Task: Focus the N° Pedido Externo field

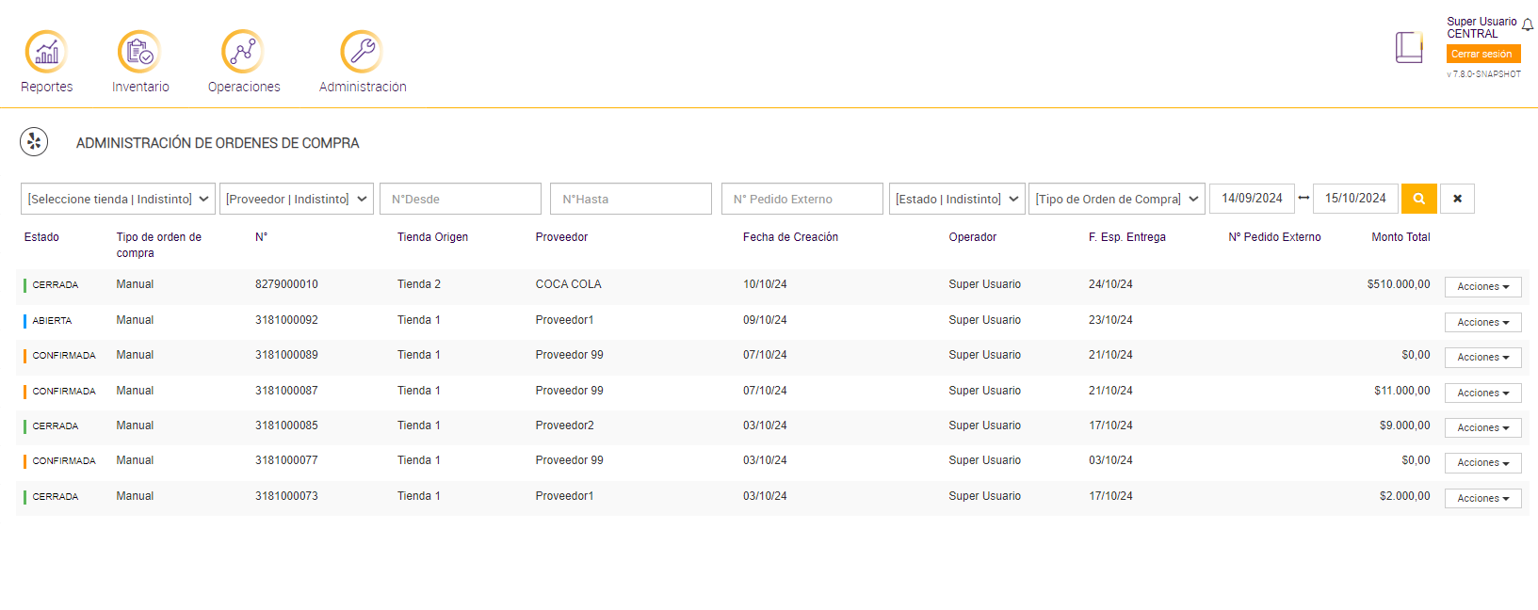Action: [x=801, y=199]
